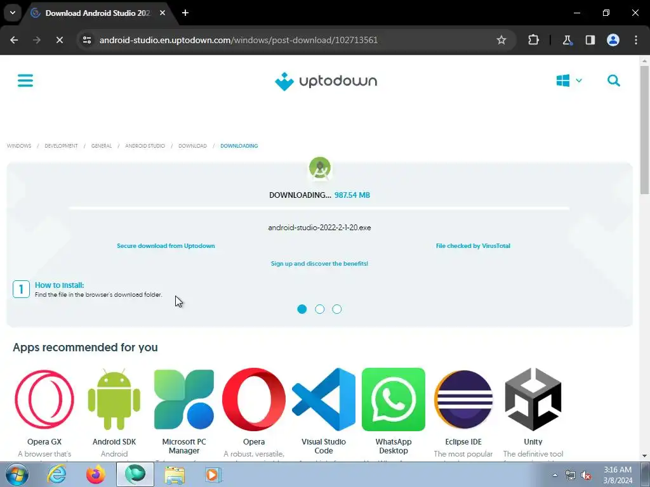Open the Eclipse IDE icon
The height and width of the screenshot is (487, 650).
point(463,399)
